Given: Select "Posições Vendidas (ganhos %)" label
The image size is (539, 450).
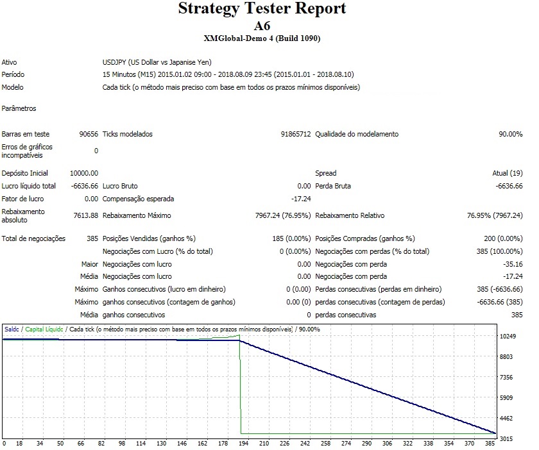Looking at the screenshot, I should (x=149, y=238).
